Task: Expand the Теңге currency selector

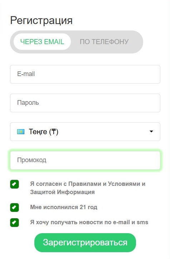Action: pos(85,132)
